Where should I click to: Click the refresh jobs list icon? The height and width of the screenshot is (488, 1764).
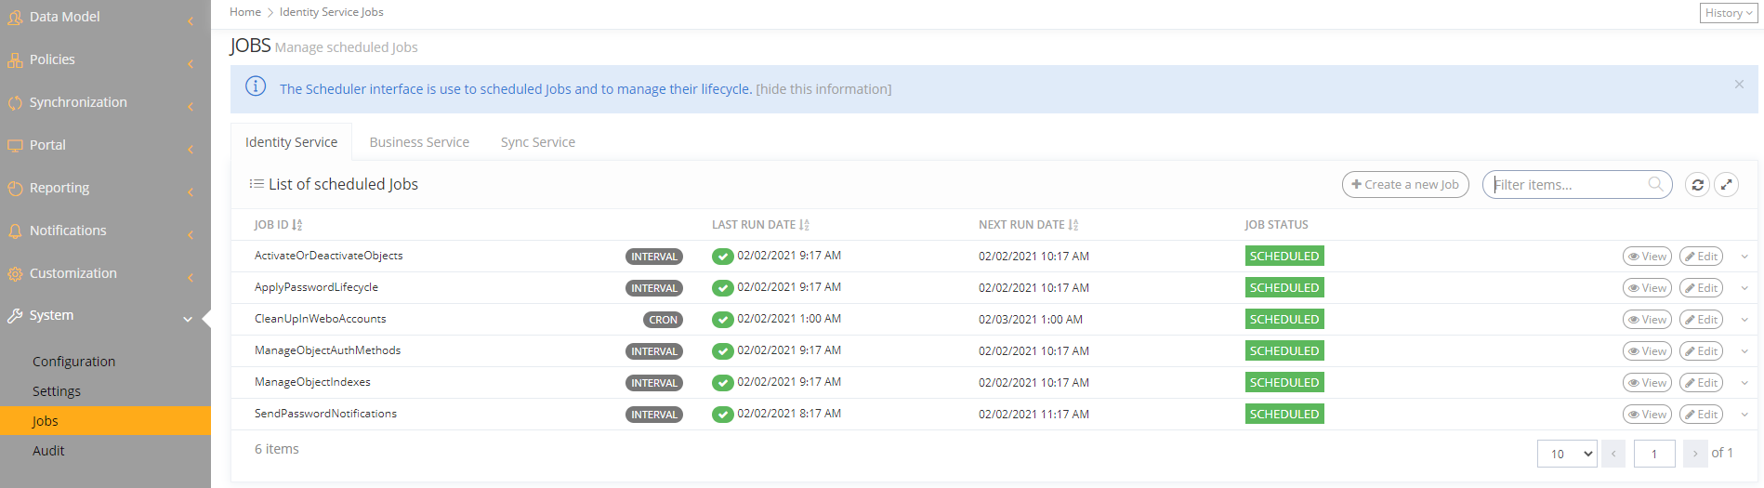pyautogui.click(x=1697, y=185)
